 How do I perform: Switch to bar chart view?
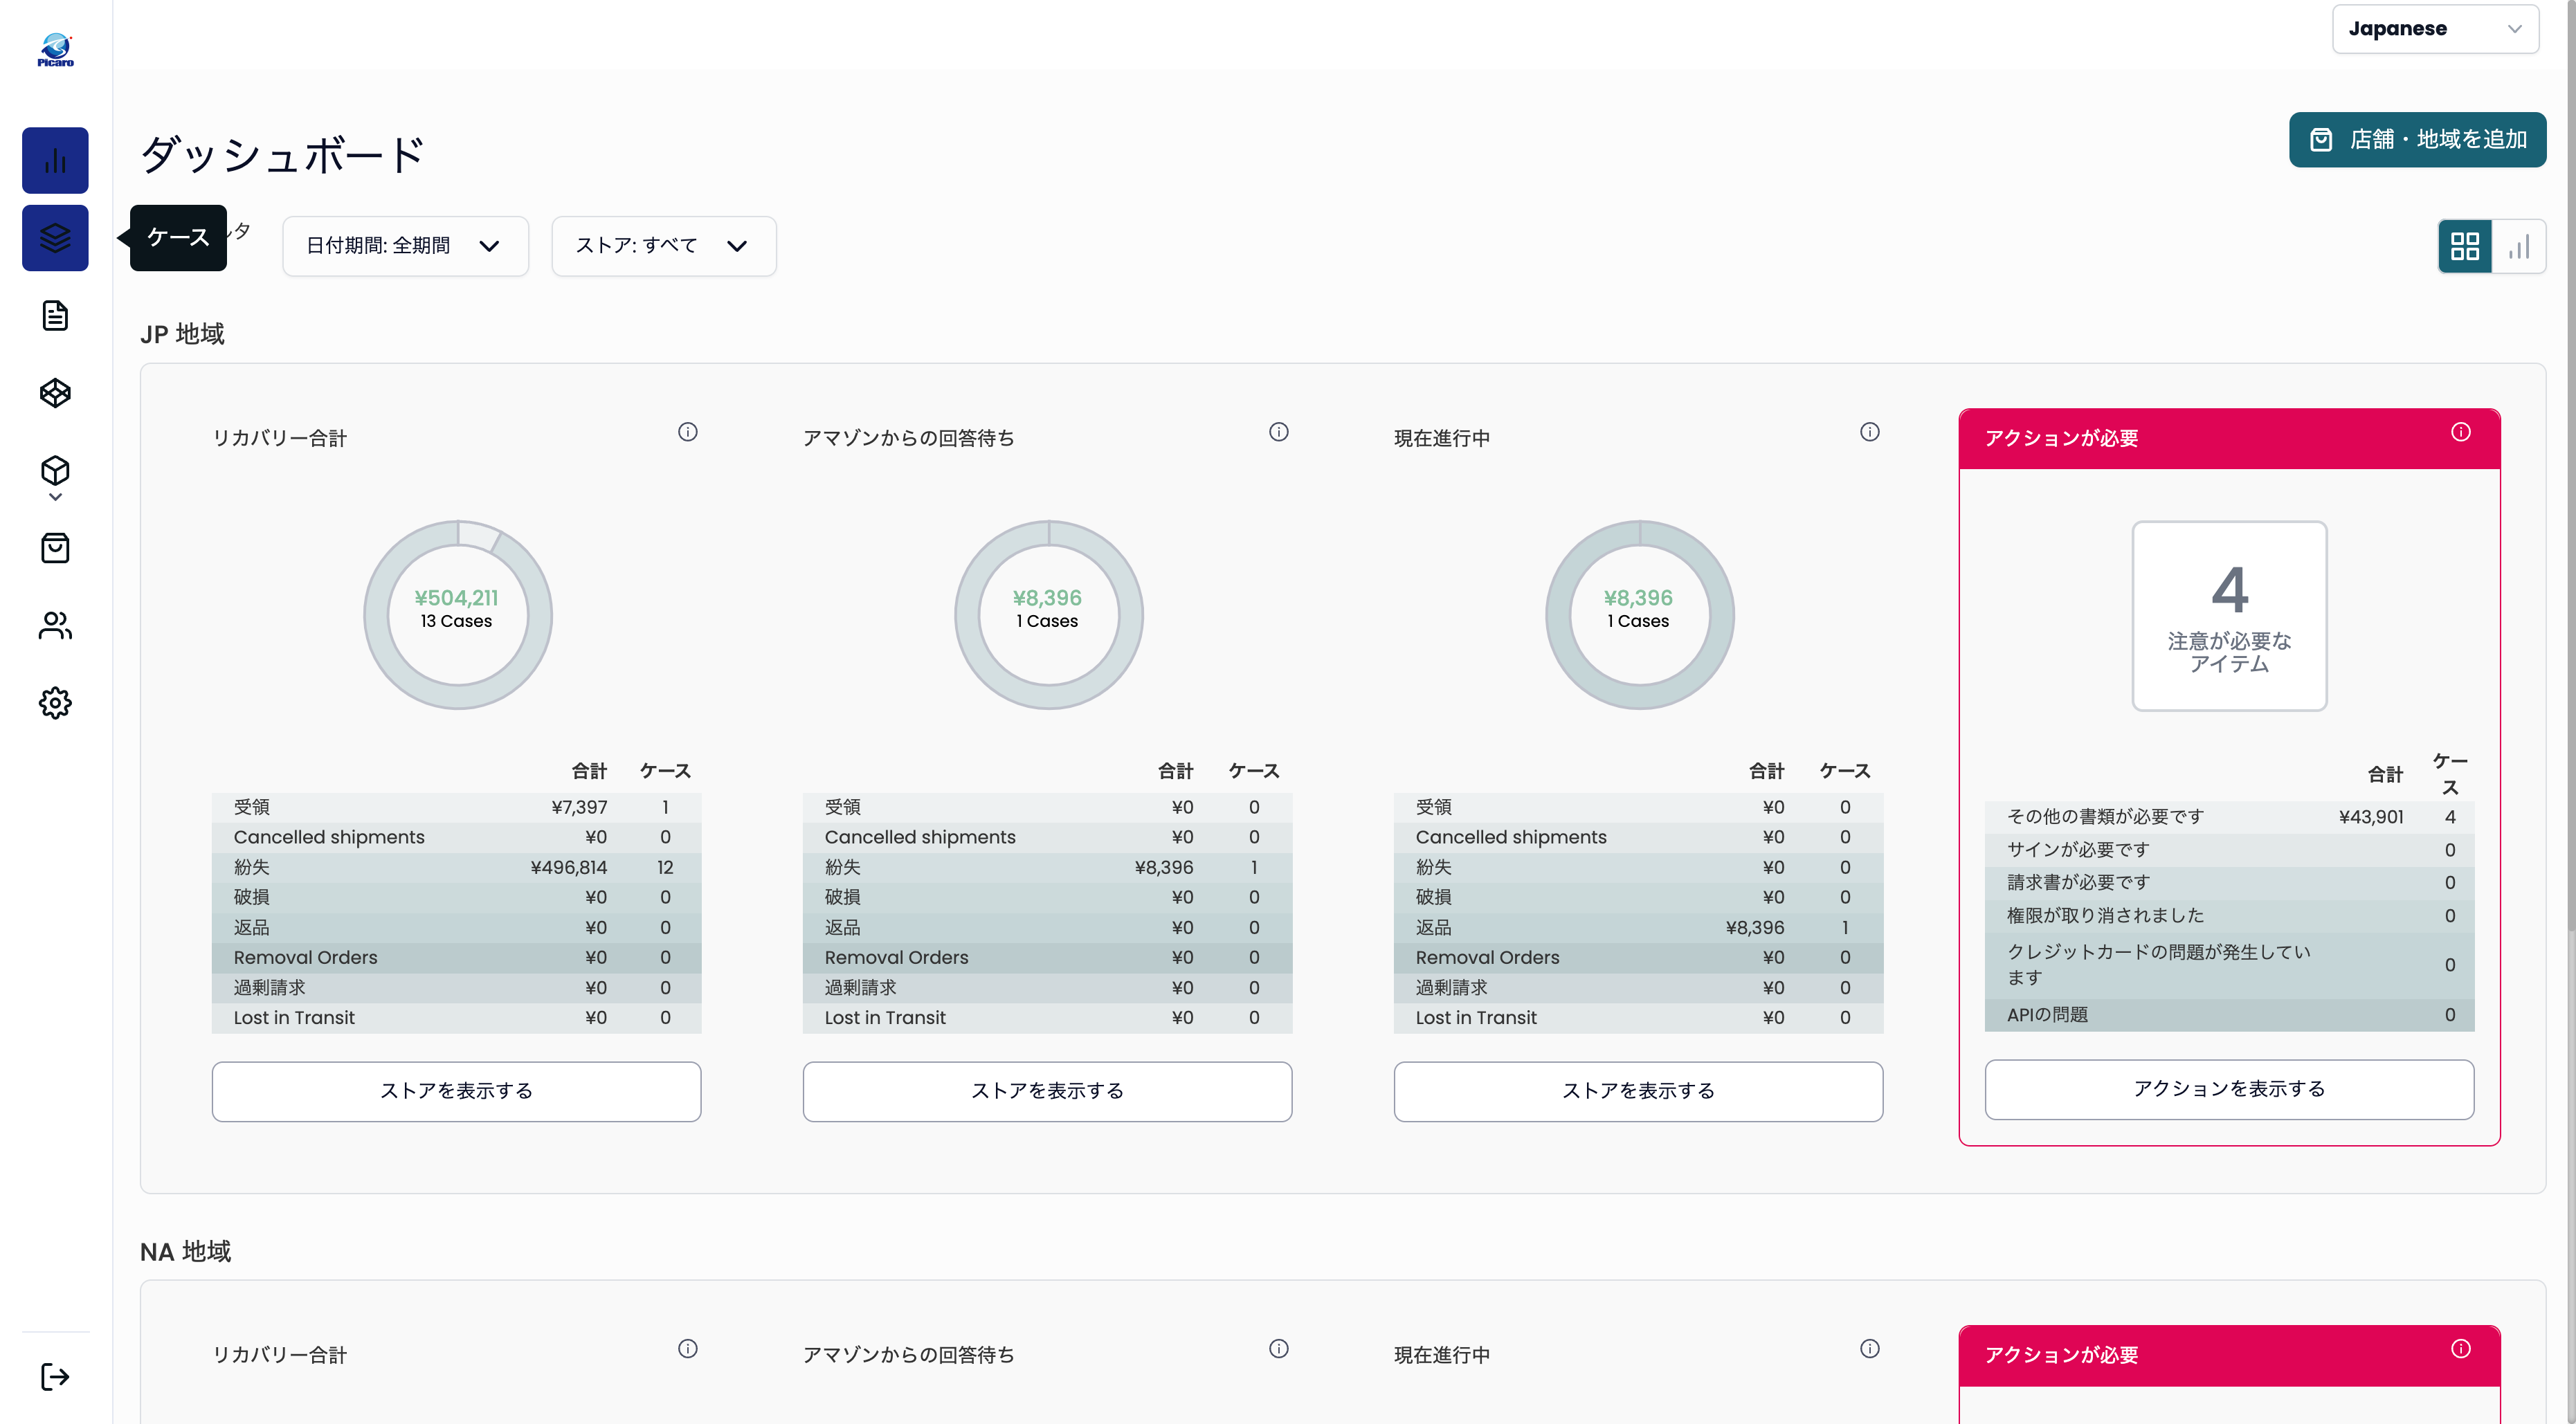[x=2519, y=246]
